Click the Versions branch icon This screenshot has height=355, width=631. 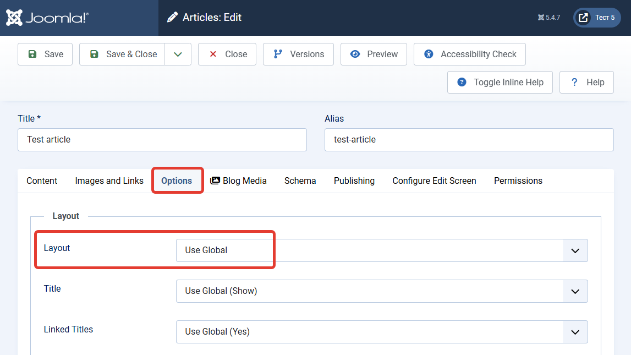[278, 54]
